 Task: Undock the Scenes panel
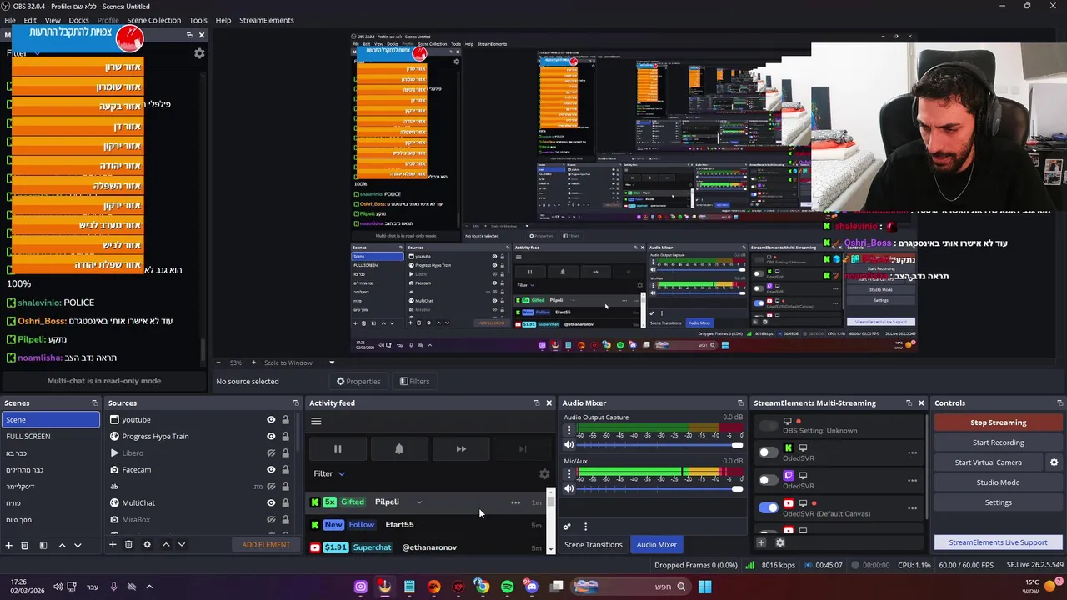coord(94,403)
